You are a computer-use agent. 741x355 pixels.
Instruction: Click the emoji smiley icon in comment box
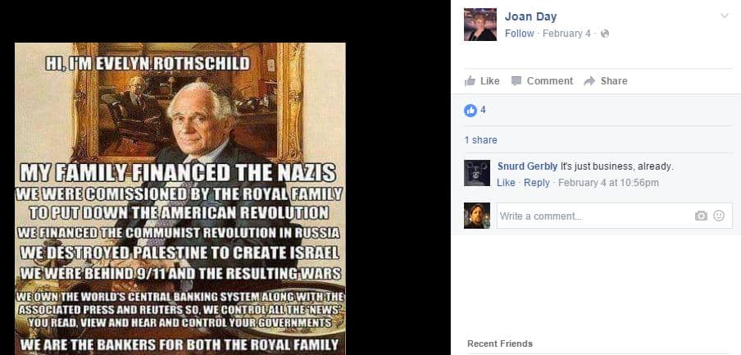point(718,216)
